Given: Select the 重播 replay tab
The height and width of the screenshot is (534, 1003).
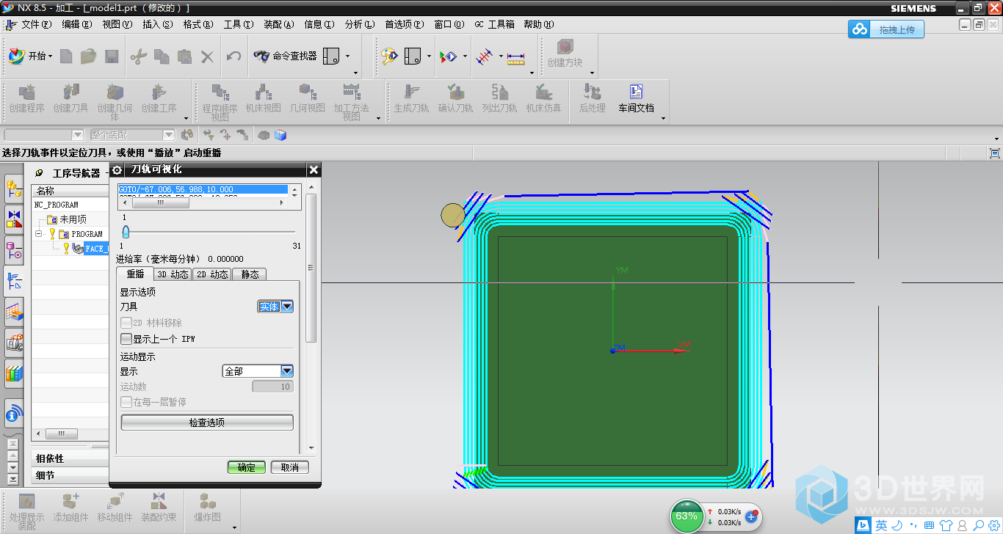Looking at the screenshot, I should click(x=135, y=274).
